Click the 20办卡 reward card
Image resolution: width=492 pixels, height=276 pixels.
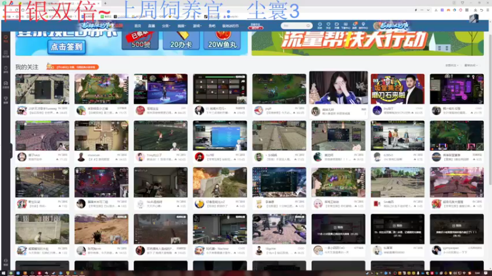click(x=181, y=40)
